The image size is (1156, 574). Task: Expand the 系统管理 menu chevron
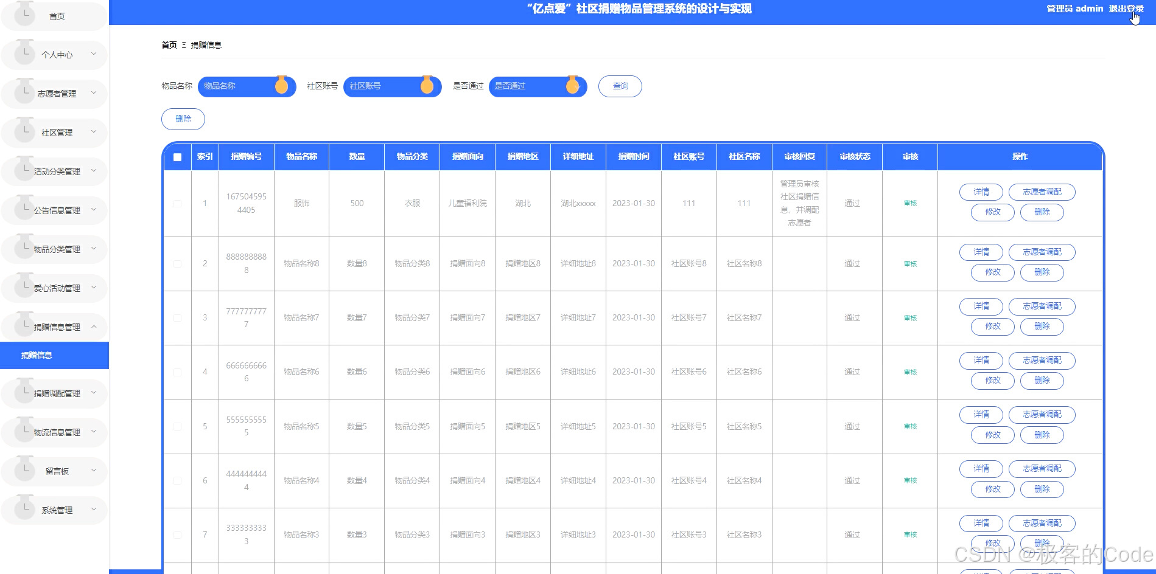click(x=94, y=510)
